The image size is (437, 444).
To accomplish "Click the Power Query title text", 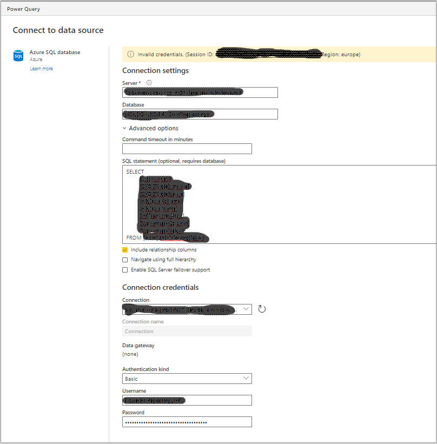I will click(23, 9).
